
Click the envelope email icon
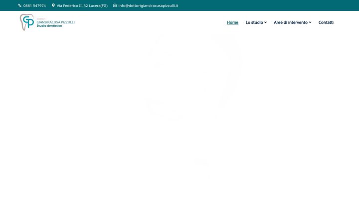tap(115, 5)
